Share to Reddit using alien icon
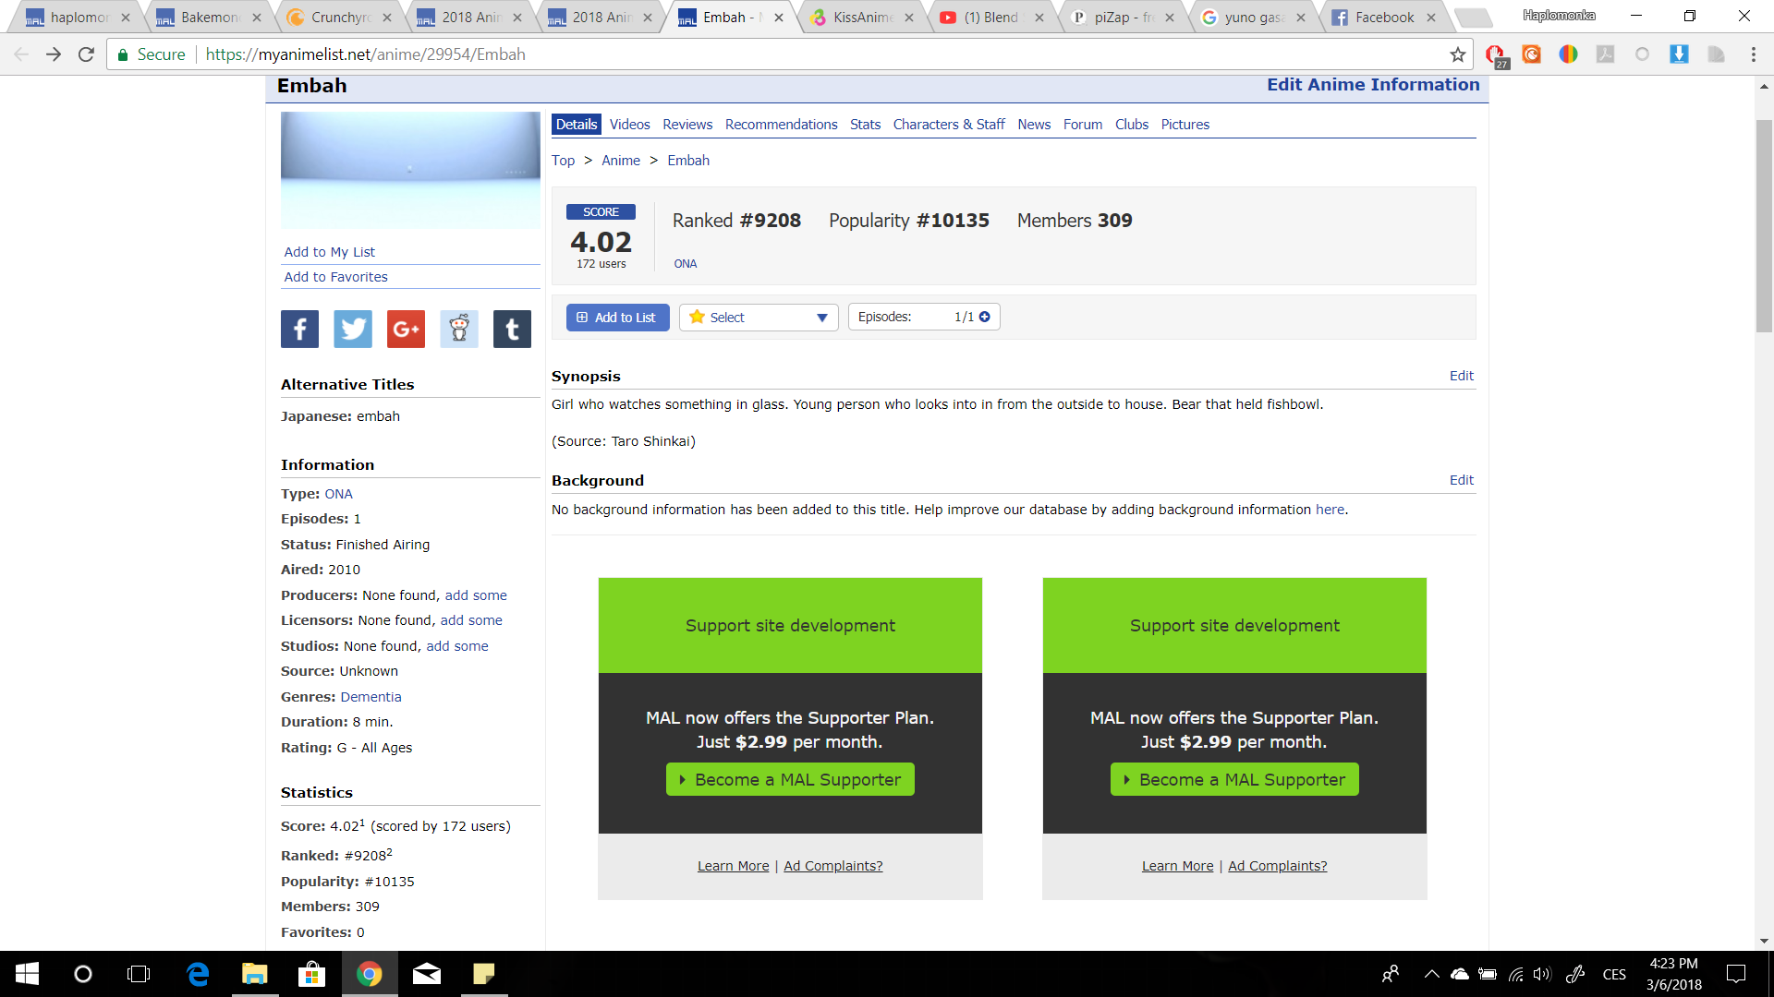 coord(459,329)
